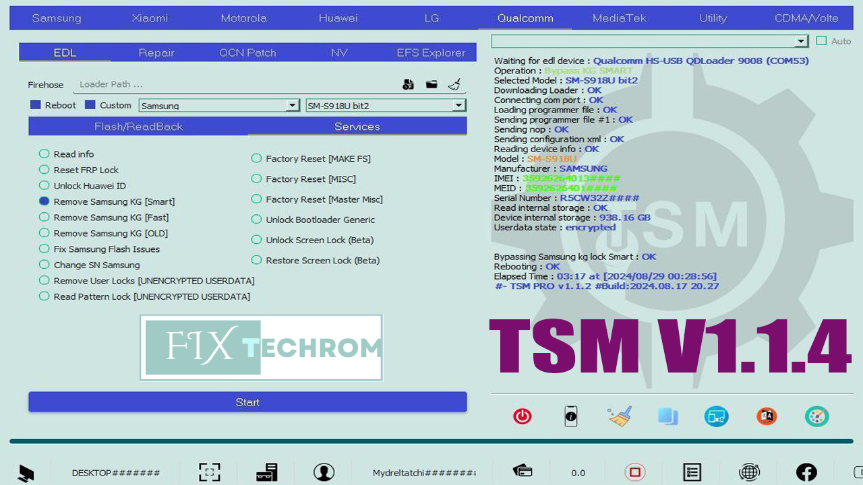The width and height of the screenshot is (863, 485).
Task: Open the NV sub-tab
Action: coord(339,53)
